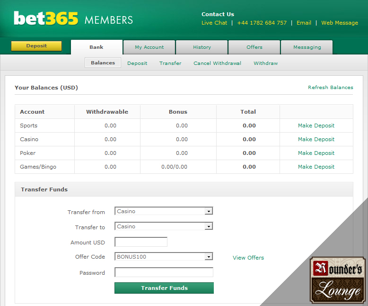This screenshot has width=368, height=306.
Task: Click the Withdrawable column header
Action: 107,112
